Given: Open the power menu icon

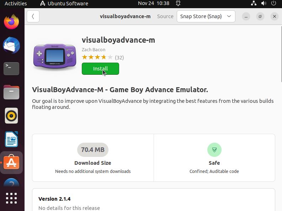Looking at the screenshot, I should pos(273,3).
